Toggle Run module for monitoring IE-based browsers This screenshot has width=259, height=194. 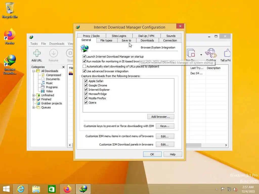coord(84,61)
